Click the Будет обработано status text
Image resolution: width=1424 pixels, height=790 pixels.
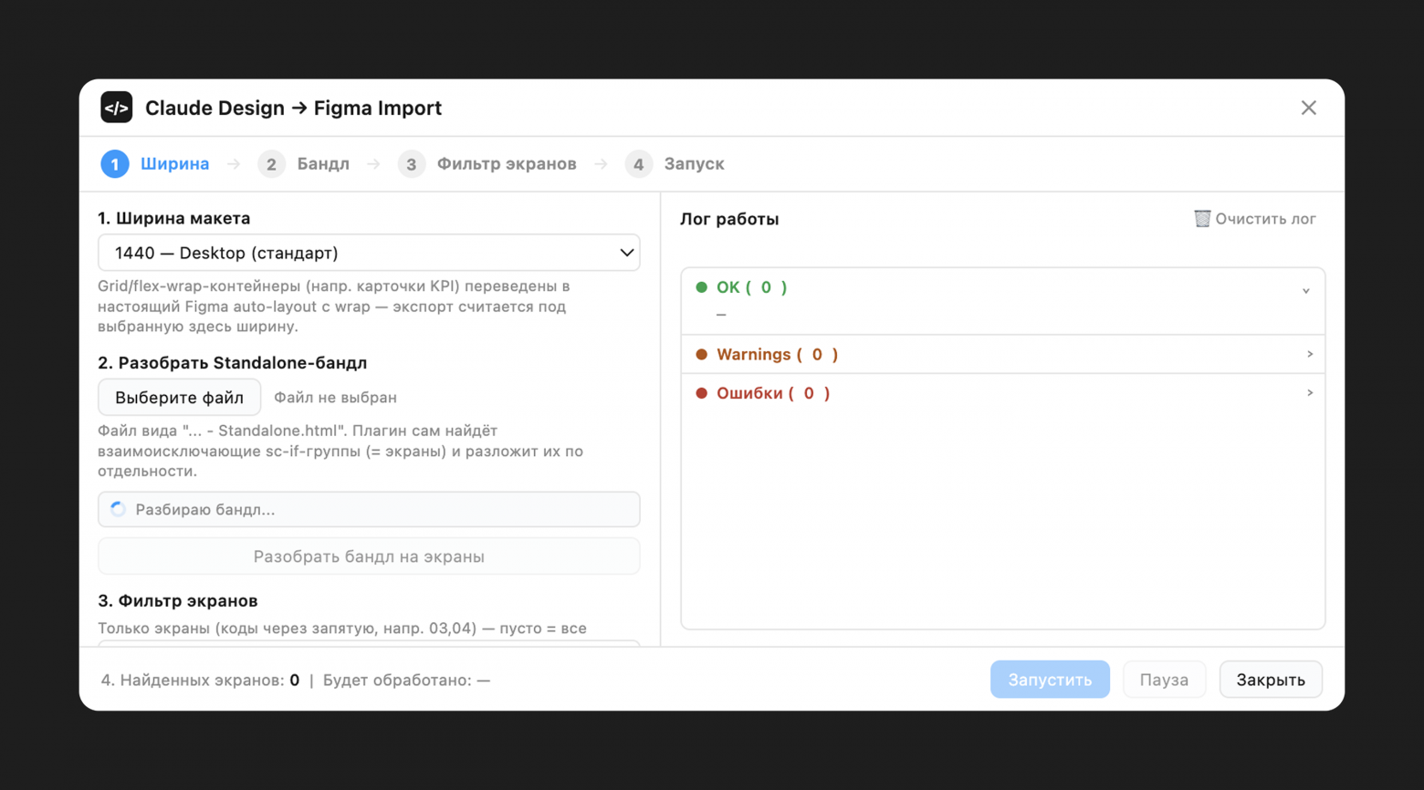pos(406,680)
